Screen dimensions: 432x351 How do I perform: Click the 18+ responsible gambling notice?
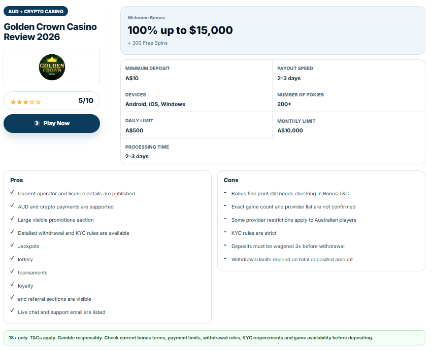coord(214,338)
